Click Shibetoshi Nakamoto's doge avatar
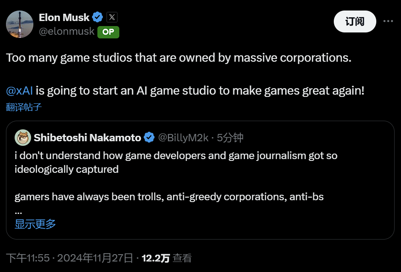The image size is (401, 272). coord(23,138)
